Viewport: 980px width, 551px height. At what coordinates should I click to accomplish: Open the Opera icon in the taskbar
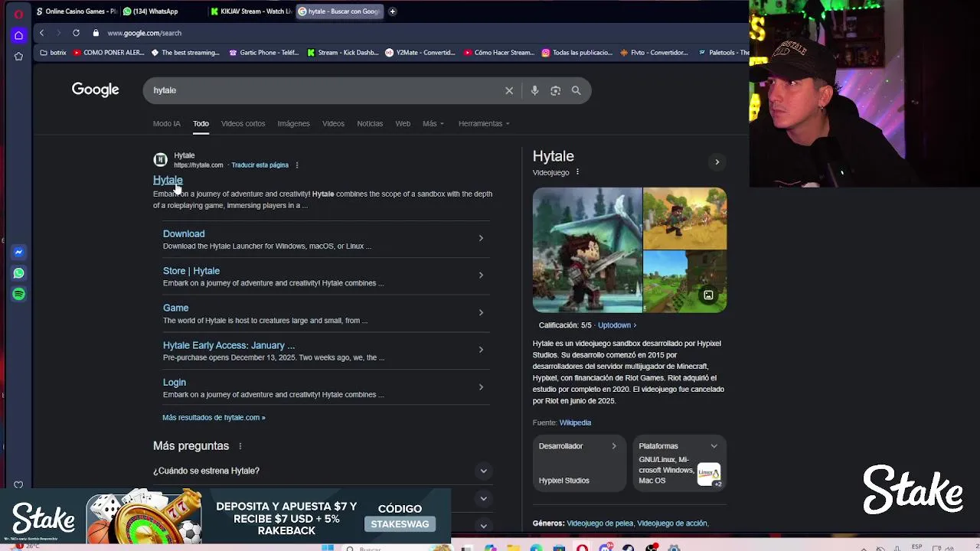pyautogui.click(x=582, y=548)
